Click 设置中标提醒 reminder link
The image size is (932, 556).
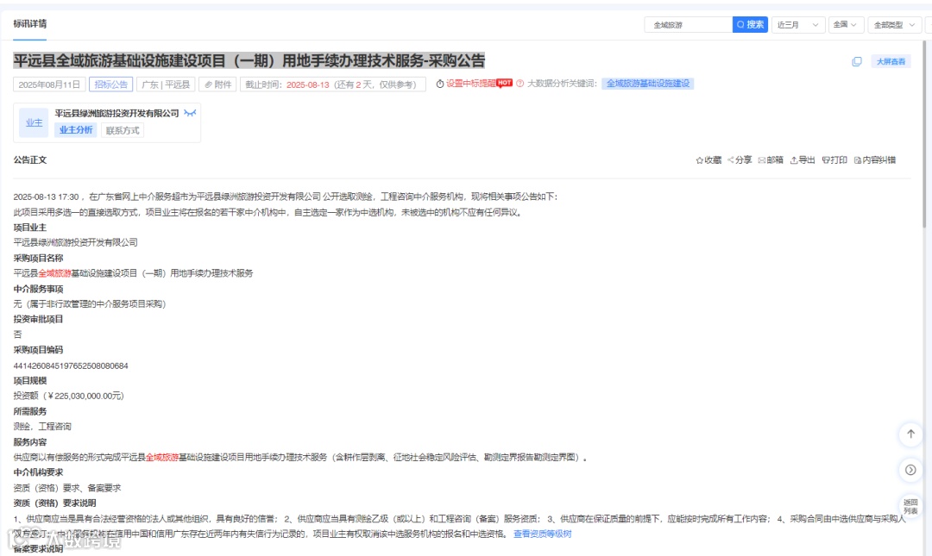[471, 84]
